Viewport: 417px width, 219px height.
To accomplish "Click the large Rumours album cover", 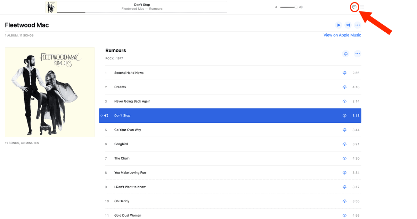I will pos(50,92).
